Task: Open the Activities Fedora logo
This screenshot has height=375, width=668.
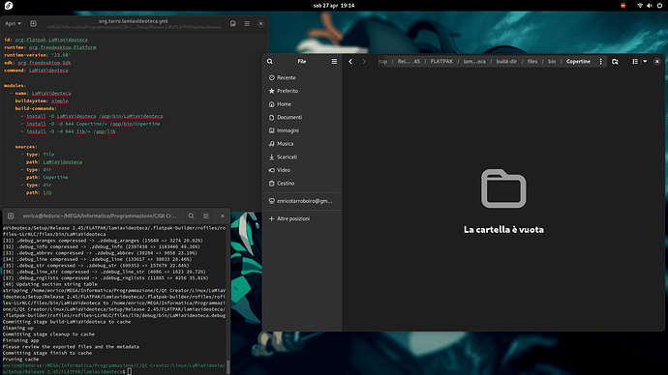Action: (x=9, y=6)
